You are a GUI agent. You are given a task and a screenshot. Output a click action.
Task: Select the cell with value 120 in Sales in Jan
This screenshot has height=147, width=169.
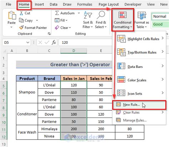(x=74, y=85)
